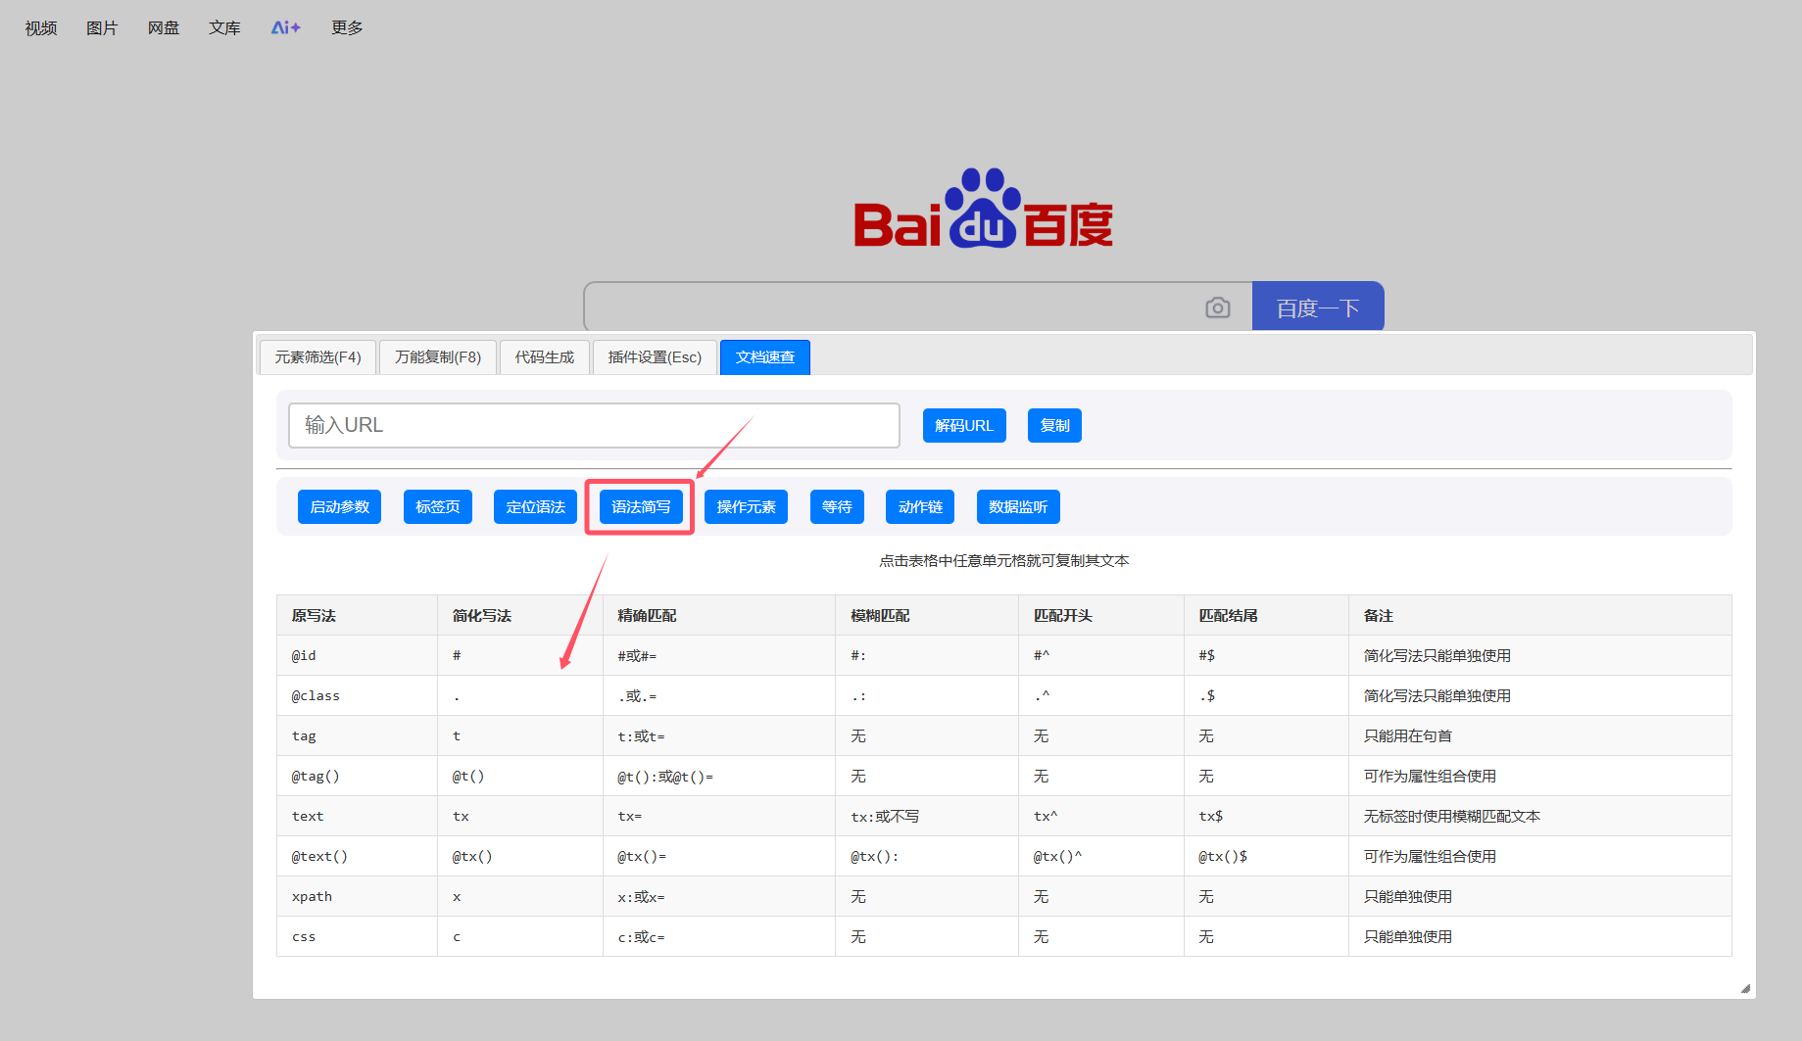Open the 数据监听 reference
The height and width of the screenshot is (1041, 1802).
1018,506
